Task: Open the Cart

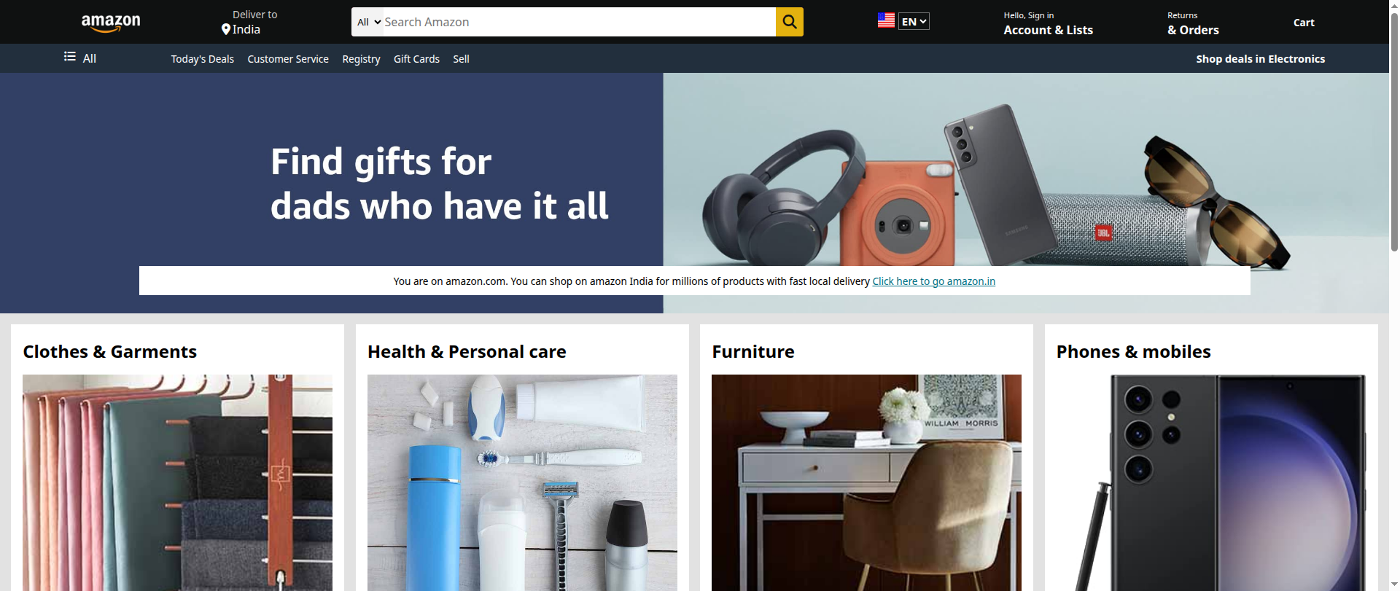Action: point(1304,23)
